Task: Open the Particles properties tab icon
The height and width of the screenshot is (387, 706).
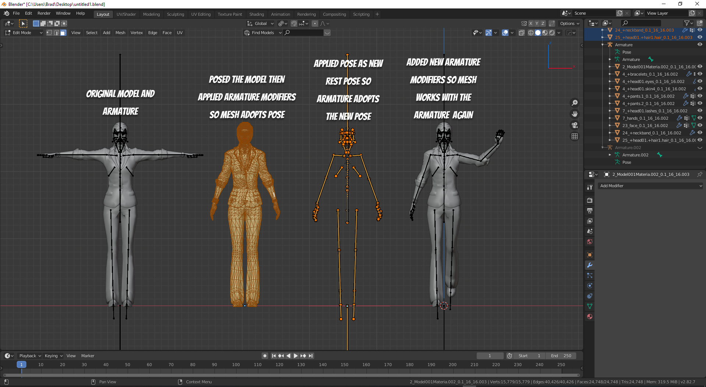Action: point(590,275)
